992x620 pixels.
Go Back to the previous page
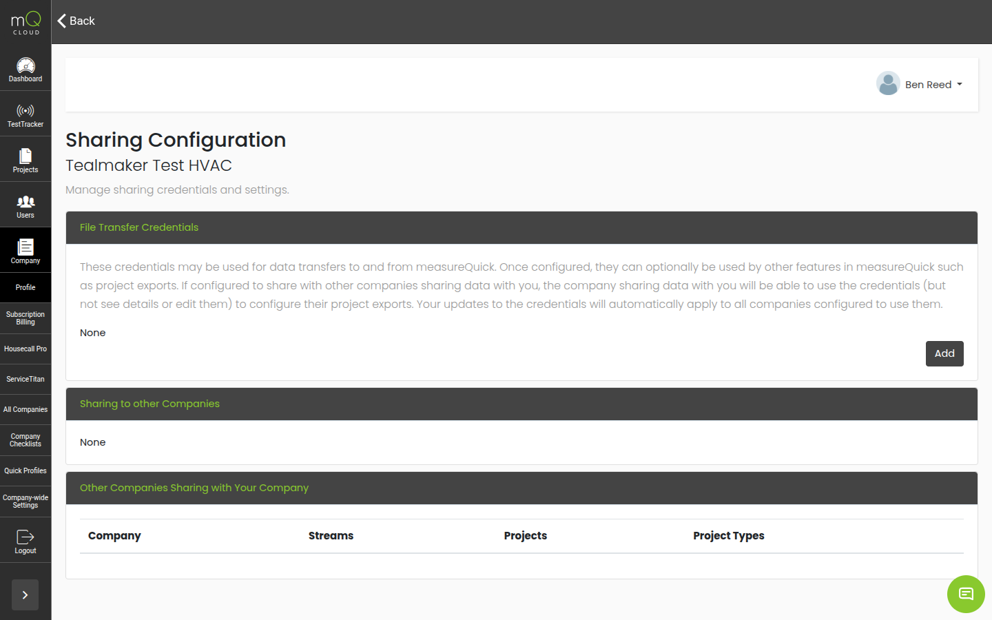(75, 21)
